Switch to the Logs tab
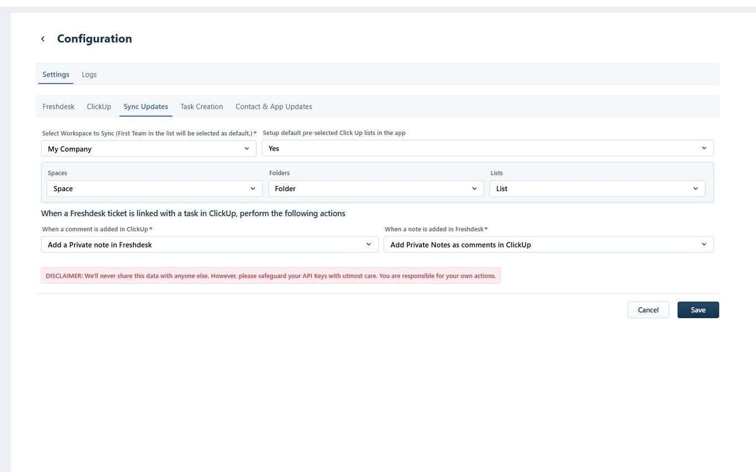Screen dimensions: 756x472 [x=89, y=74]
